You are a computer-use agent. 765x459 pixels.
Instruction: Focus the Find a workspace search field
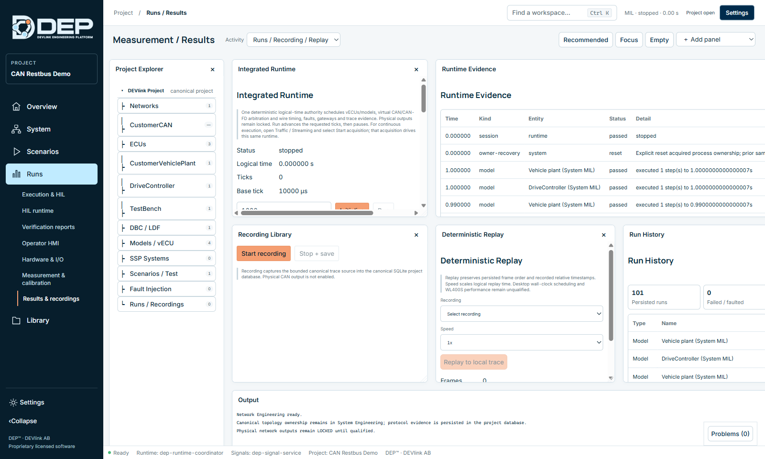562,13
